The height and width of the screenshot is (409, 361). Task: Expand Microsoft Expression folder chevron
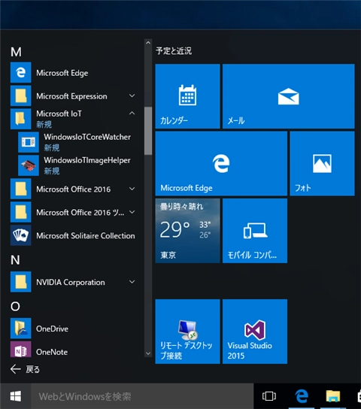132,95
